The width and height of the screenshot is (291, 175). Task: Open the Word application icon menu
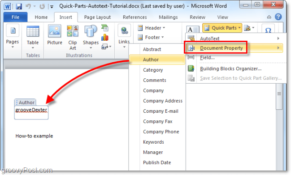[8, 6]
